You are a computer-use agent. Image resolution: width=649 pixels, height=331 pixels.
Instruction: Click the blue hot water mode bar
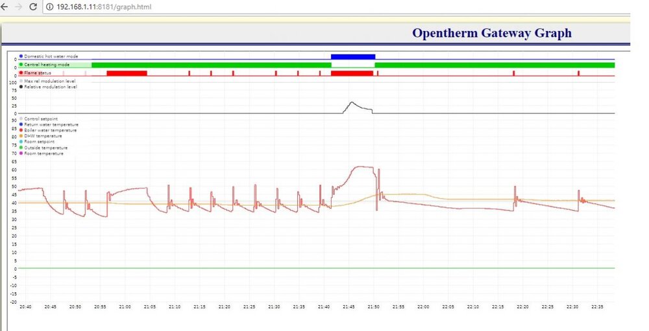tap(353, 56)
